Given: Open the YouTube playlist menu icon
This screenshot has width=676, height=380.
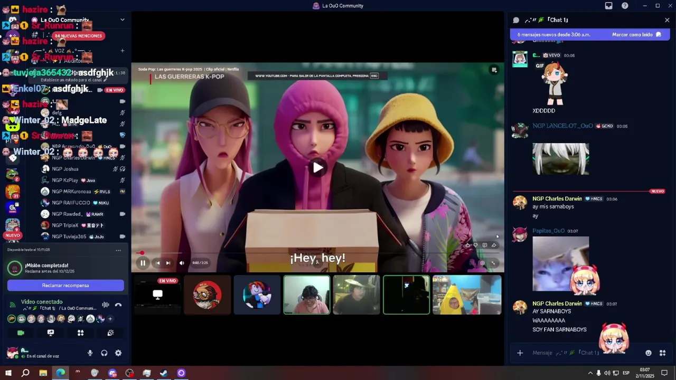Looking at the screenshot, I should (494, 70).
